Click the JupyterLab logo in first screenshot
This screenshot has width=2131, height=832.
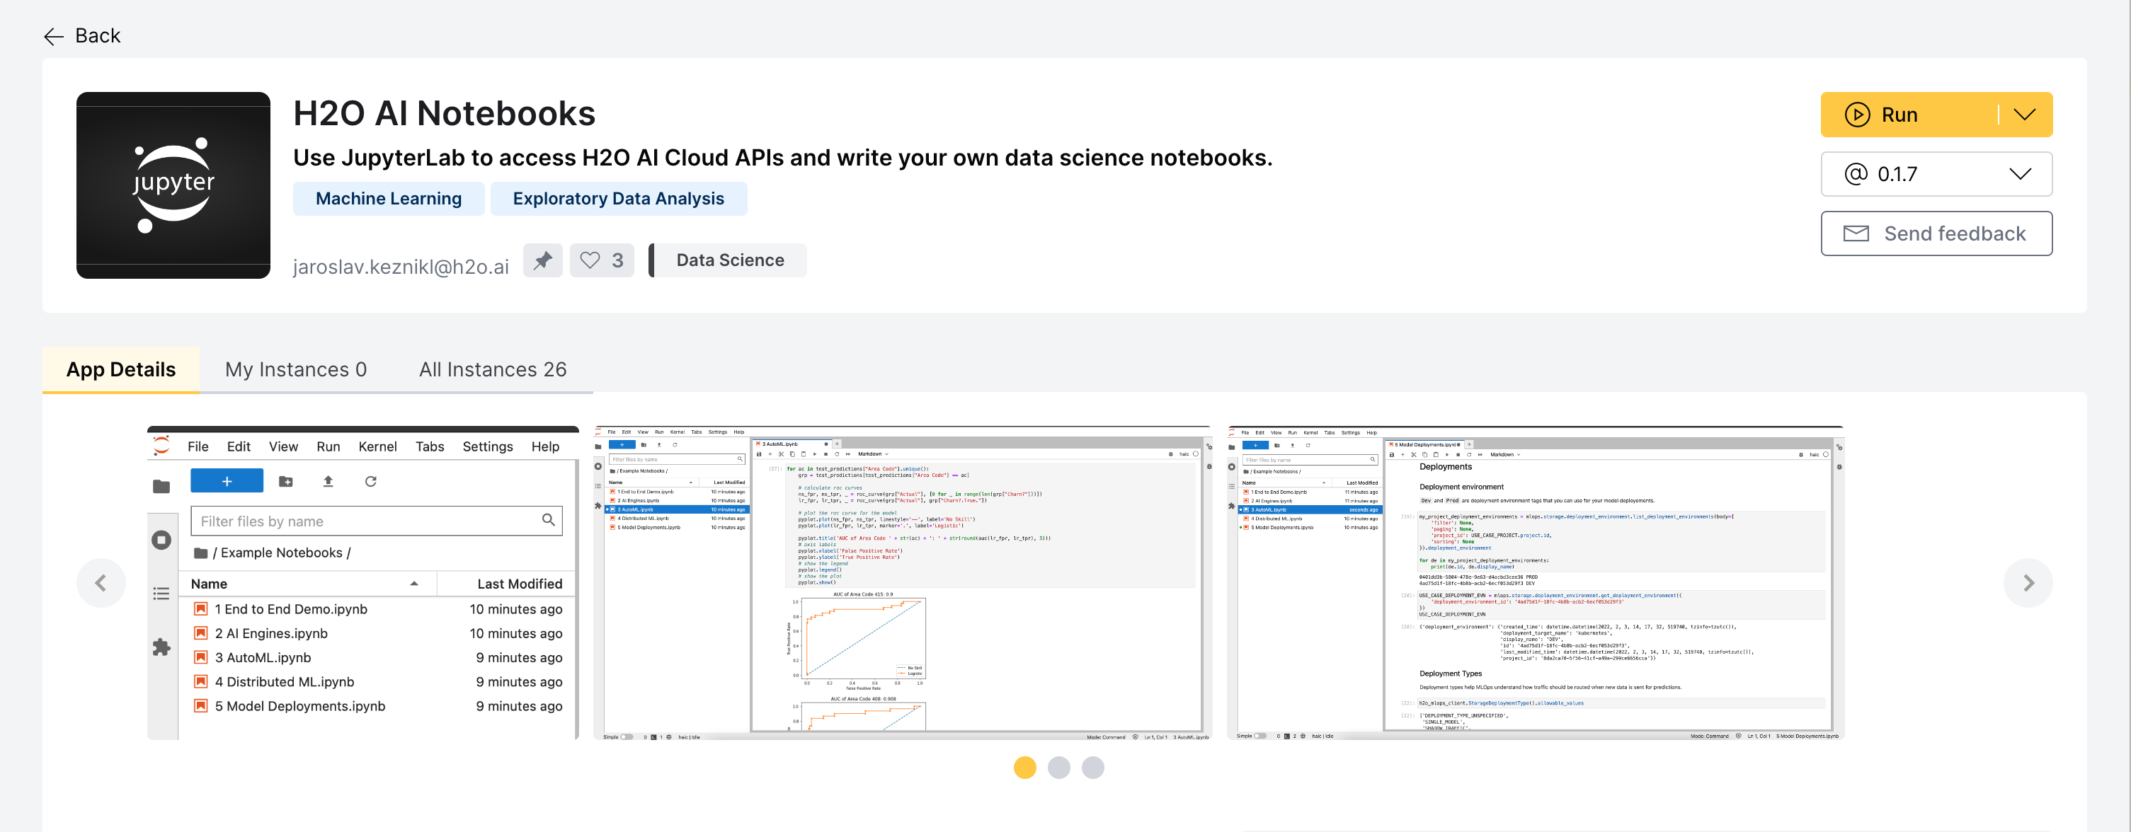point(161,446)
